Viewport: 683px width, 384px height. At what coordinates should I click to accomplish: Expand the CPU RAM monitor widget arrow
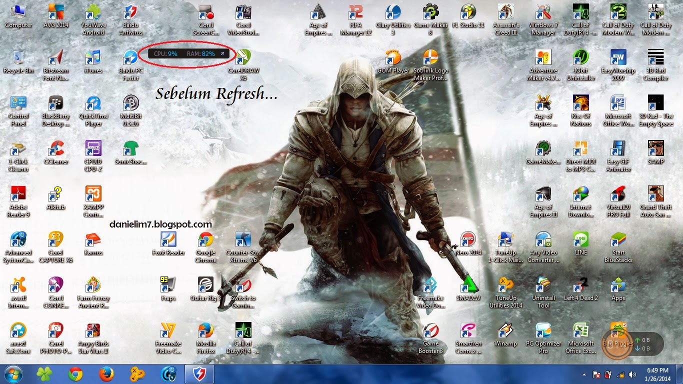[222, 53]
